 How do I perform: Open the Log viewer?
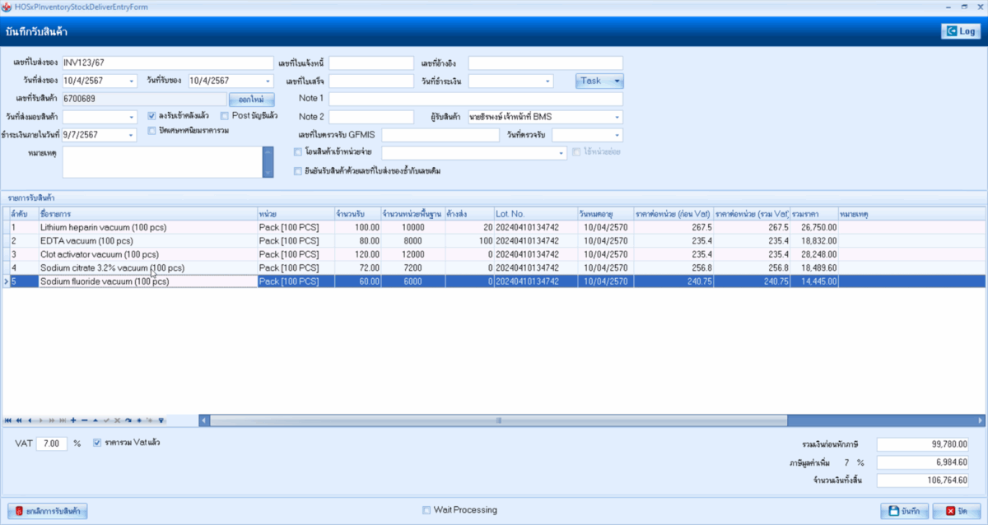[x=961, y=31]
